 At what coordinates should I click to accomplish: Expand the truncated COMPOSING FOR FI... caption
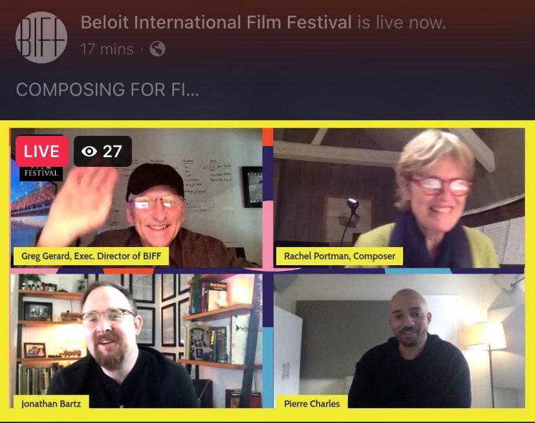(107, 90)
